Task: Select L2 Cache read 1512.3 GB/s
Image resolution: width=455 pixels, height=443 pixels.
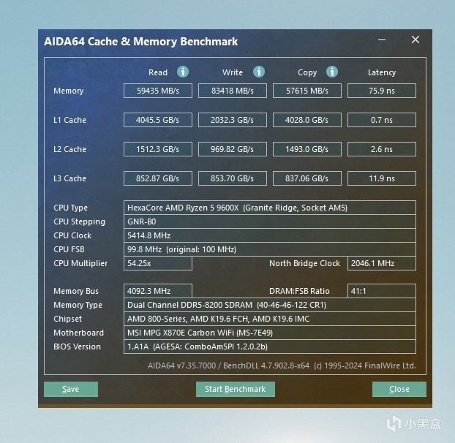Action: 158,149
